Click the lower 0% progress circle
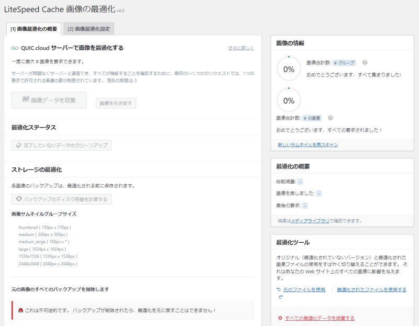Image resolution: width=419 pixels, height=326 pixels. 289,100
